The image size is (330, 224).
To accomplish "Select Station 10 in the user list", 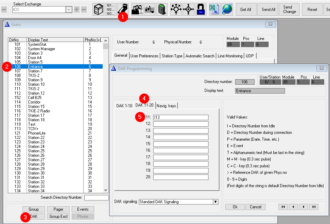I will pyautogui.click(x=36, y=84).
